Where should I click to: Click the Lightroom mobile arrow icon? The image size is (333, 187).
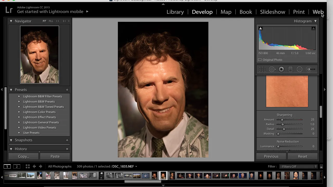[87, 11]
